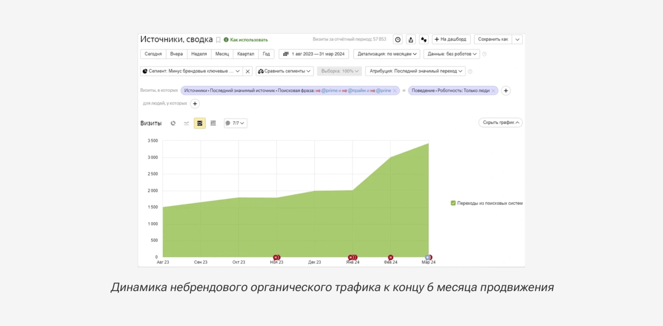This screenshot has width=663, height=326.
Task: Select the 'Неделя' period tab
Action: [199, 54]
